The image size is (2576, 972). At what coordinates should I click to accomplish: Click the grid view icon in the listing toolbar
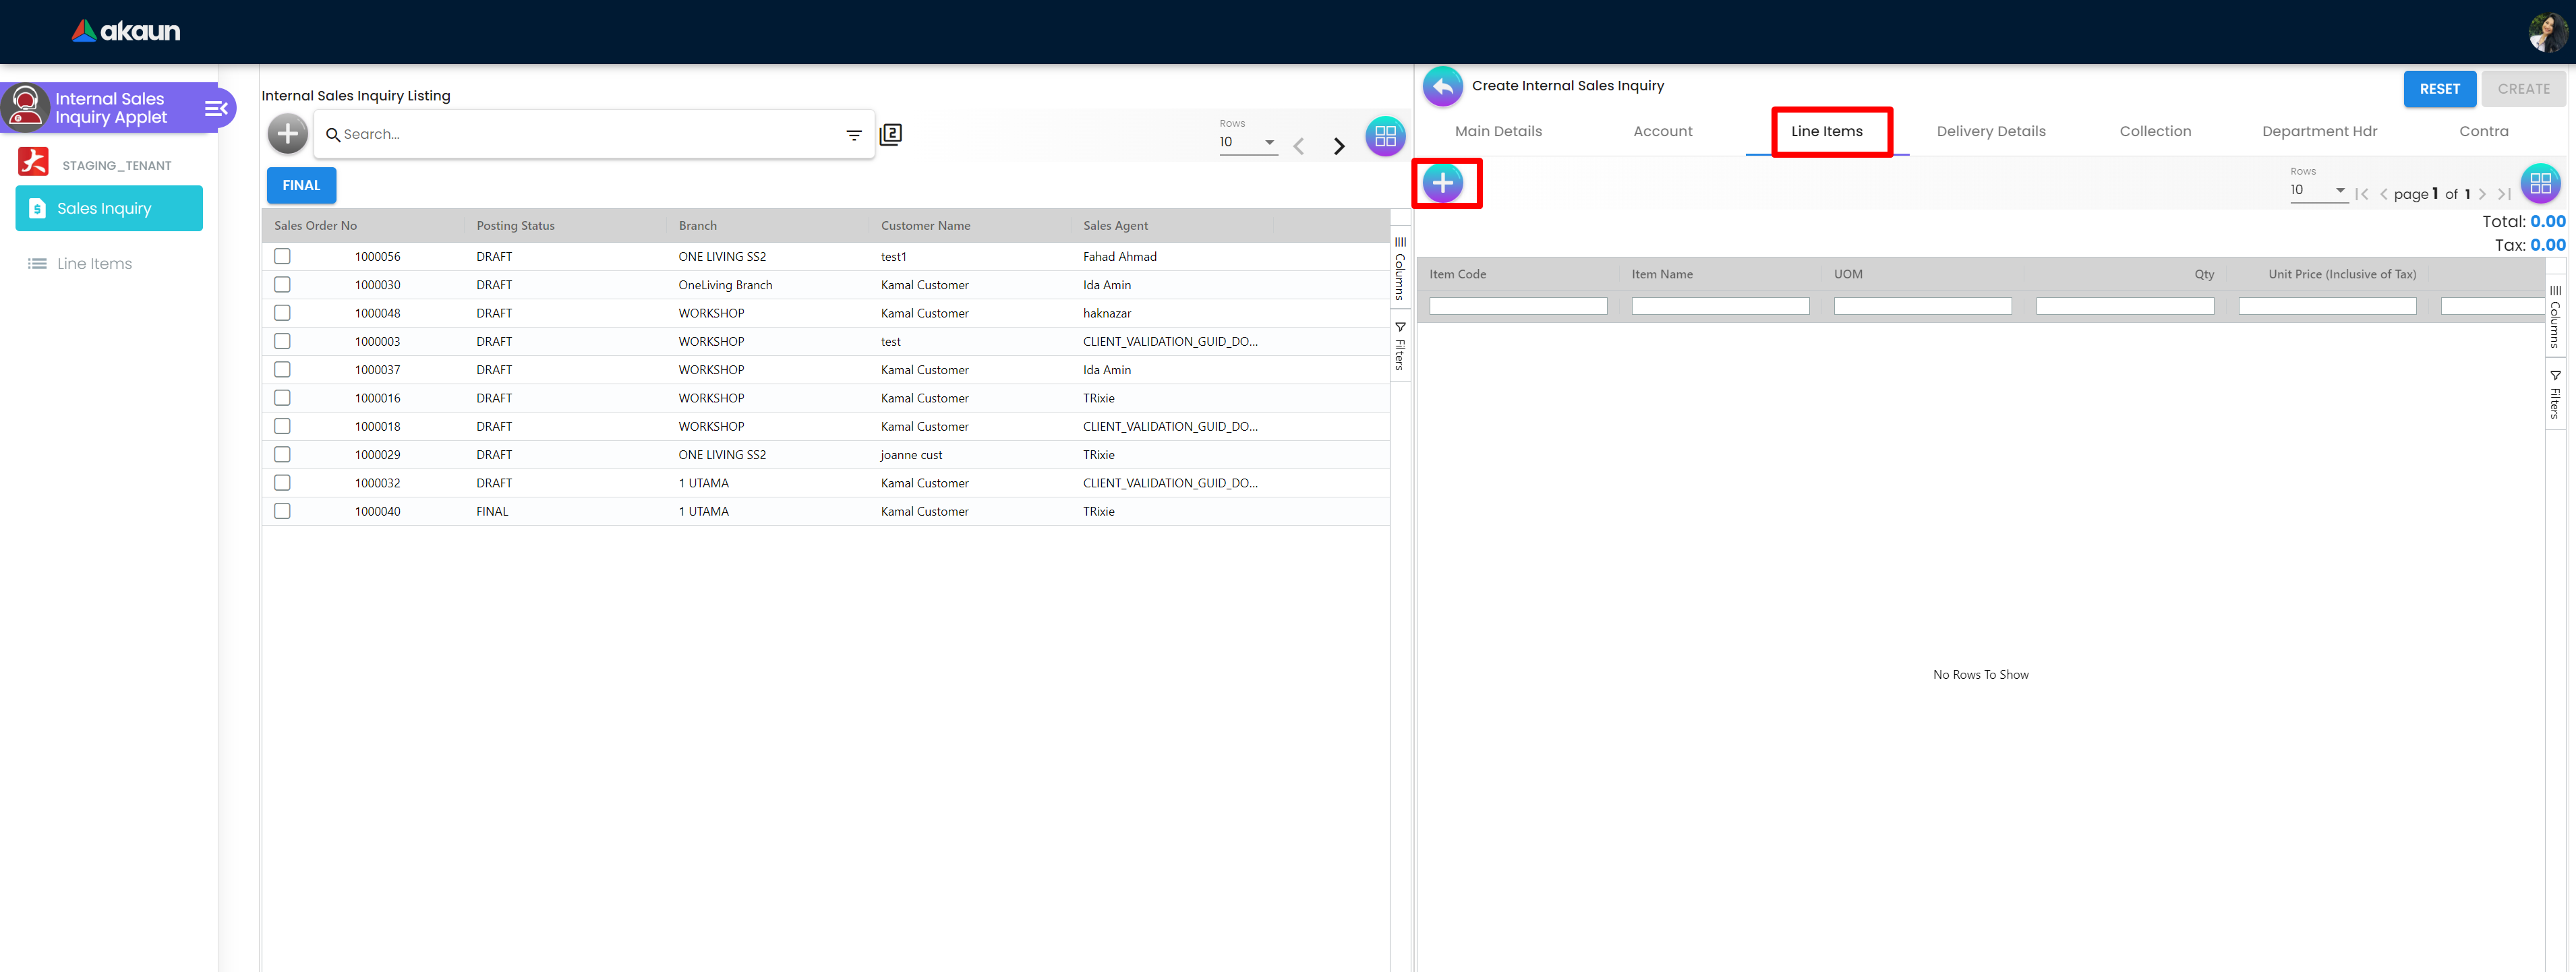click(x=1384, y=136)
